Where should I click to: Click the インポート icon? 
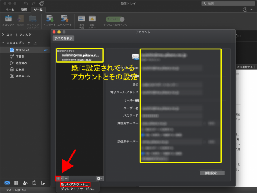click(50, 20)
